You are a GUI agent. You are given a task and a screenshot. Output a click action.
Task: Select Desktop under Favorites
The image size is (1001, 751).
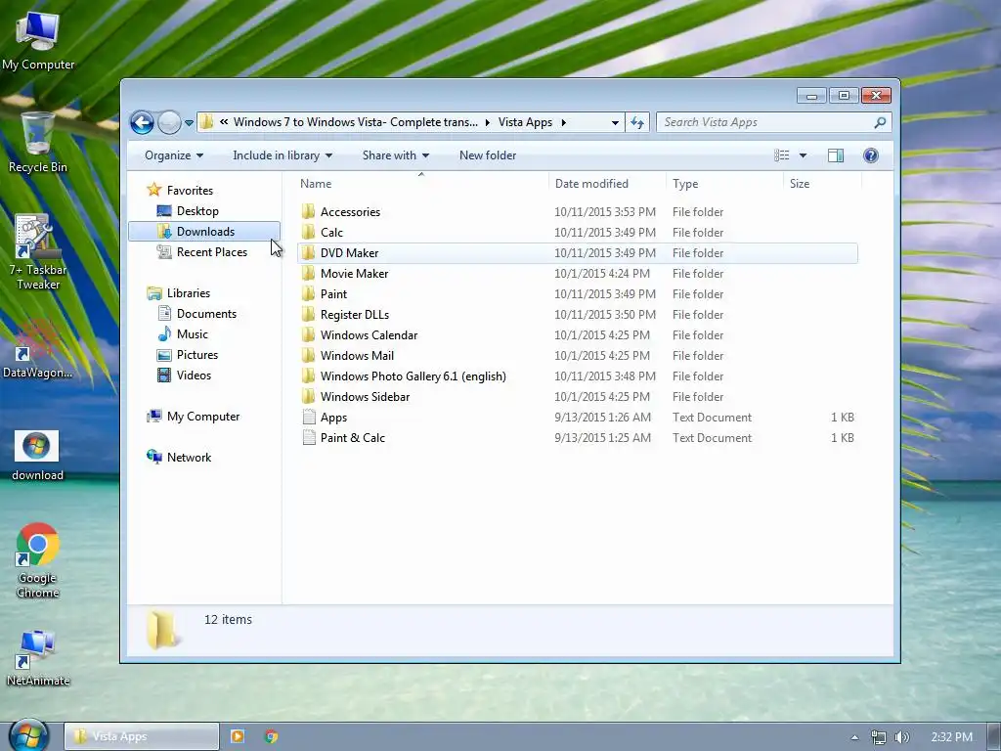click(197, 211)
